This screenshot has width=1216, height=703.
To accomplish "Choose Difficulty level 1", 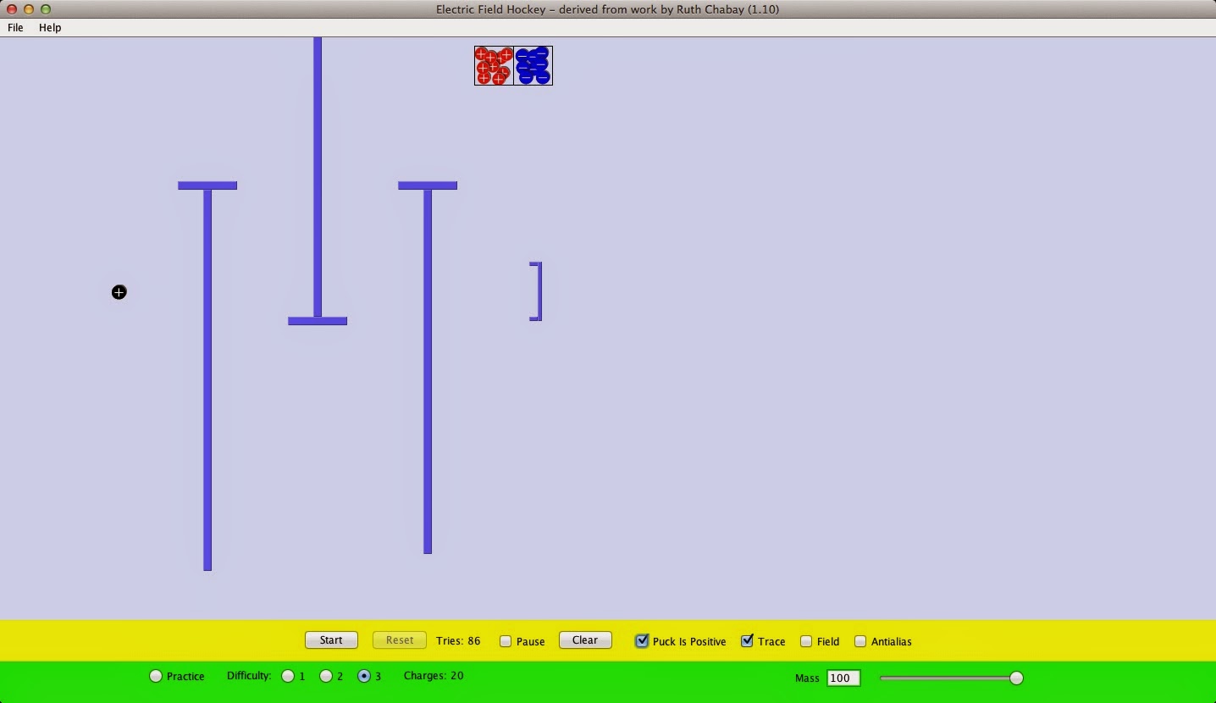I will click(288, 676).
